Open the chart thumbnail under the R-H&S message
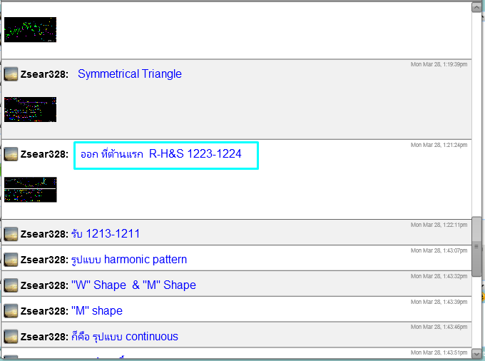This screenshot has width=485, height=361. 30,190
